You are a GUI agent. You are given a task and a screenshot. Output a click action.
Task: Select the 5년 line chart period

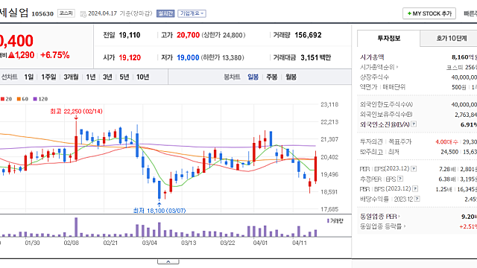coord(124,77)
